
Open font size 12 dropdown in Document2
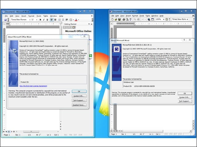pyautogui.click(x=37, y=20)
